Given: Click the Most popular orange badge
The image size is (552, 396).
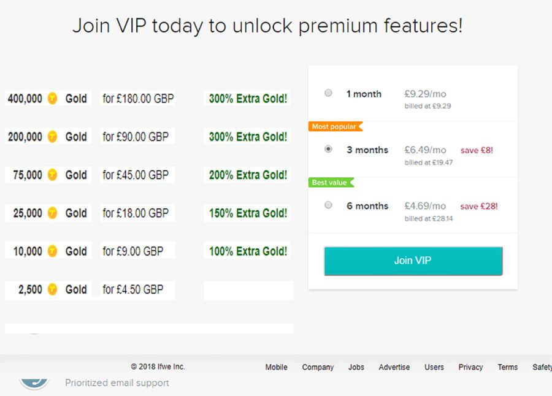Looking at the screenshot, I should (x=334, y=127).
